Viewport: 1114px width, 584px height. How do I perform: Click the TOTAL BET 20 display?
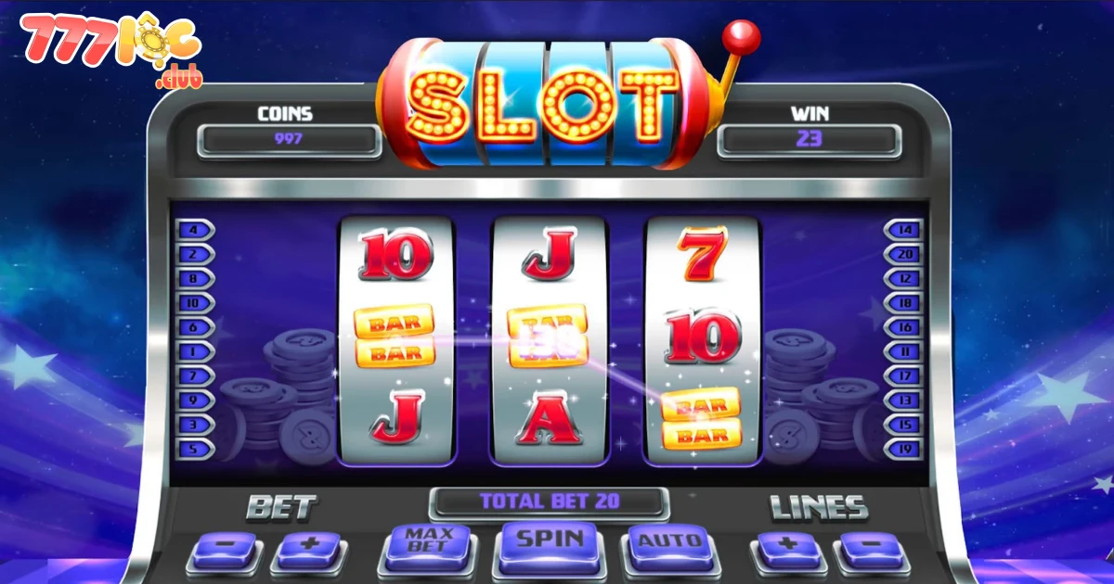[549, 501]
